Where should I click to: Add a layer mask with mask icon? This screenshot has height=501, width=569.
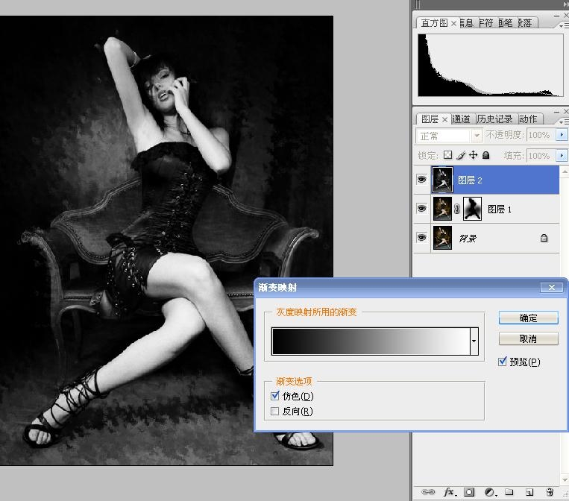(x=469, y=492)
